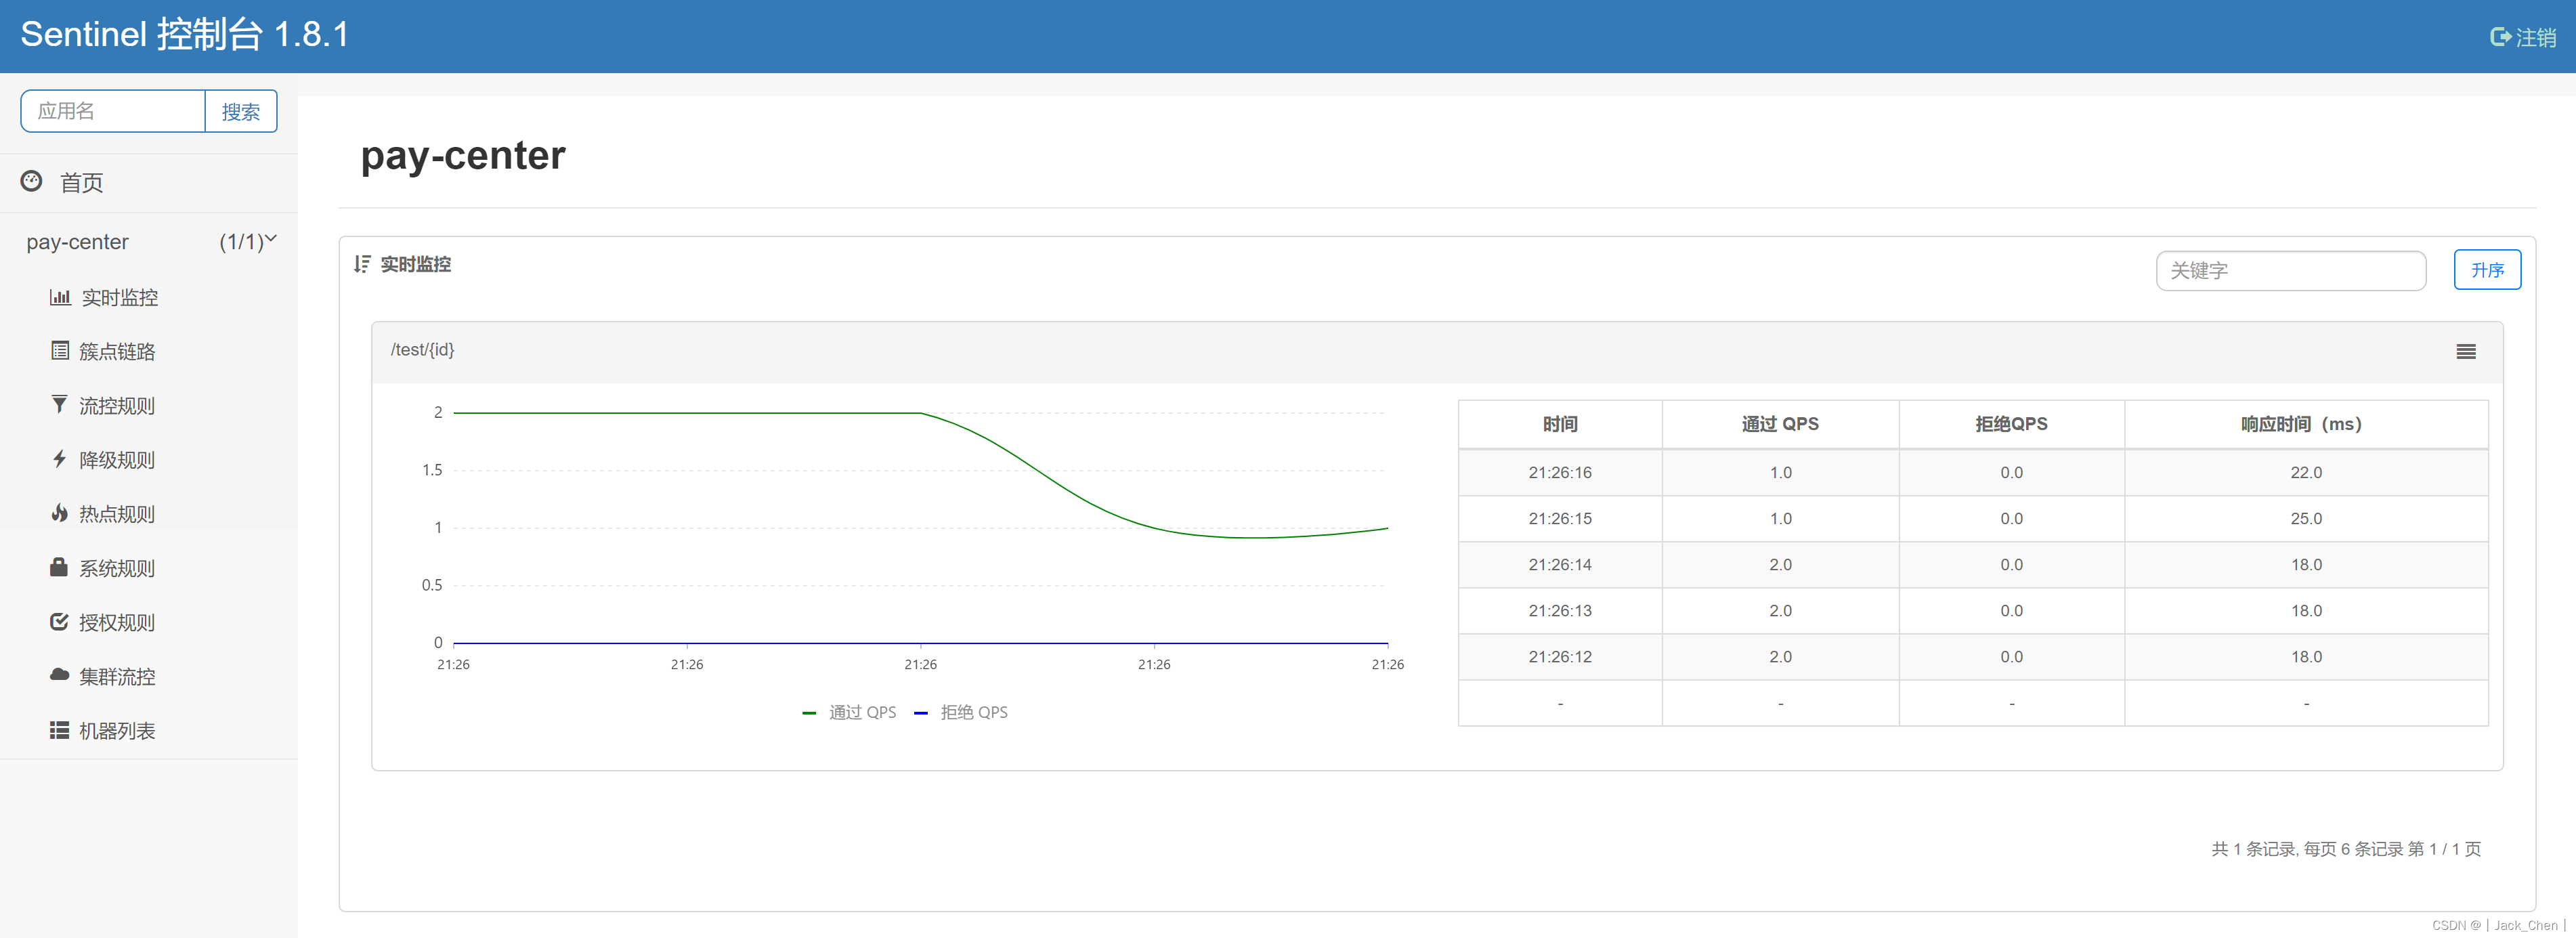Click the 应用名 search input
The image size is (2576, 938).
tap(113, 111)
